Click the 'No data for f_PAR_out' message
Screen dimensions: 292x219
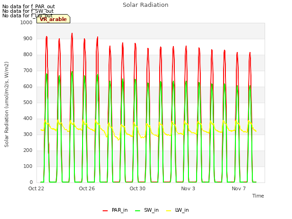tap(28, 7)
